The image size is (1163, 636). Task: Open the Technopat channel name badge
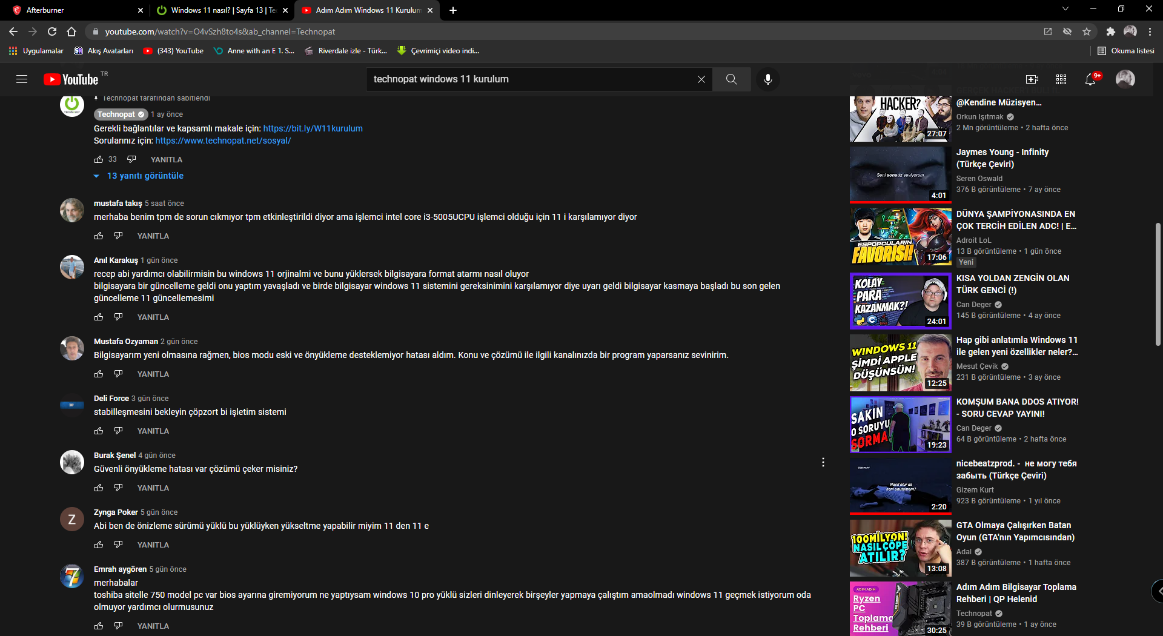pyautogui.click(x=121, y=114)
